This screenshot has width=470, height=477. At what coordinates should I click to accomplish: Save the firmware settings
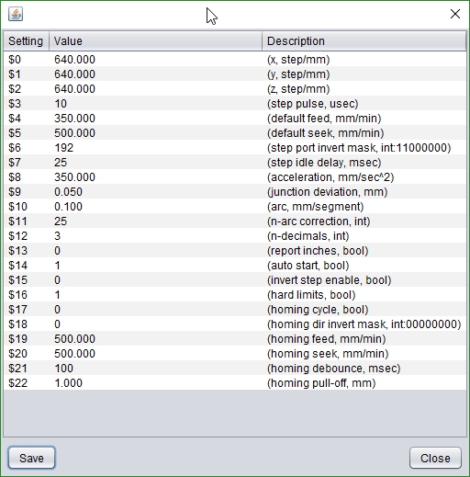31,458
